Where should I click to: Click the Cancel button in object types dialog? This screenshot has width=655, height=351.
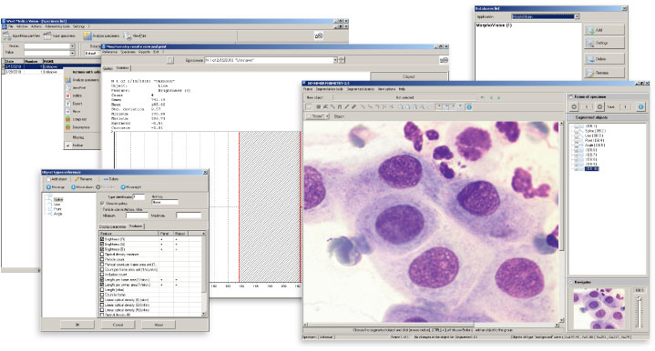pyautogui.click(x=118, y=325)
